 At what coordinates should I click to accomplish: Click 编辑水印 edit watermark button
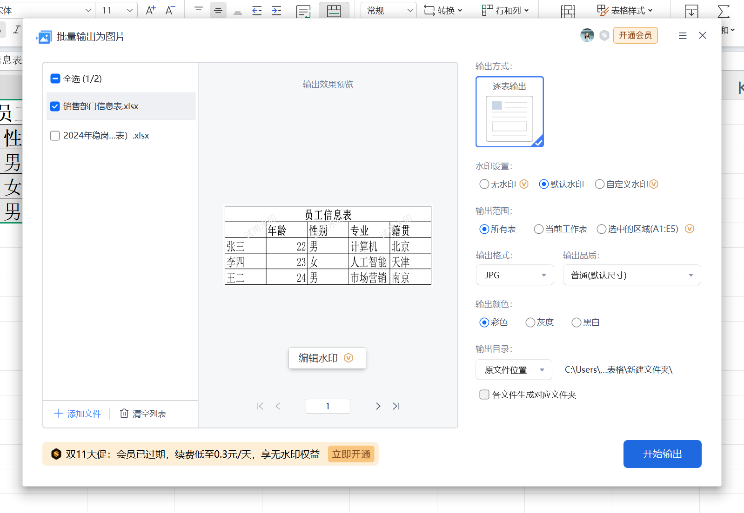327,358
